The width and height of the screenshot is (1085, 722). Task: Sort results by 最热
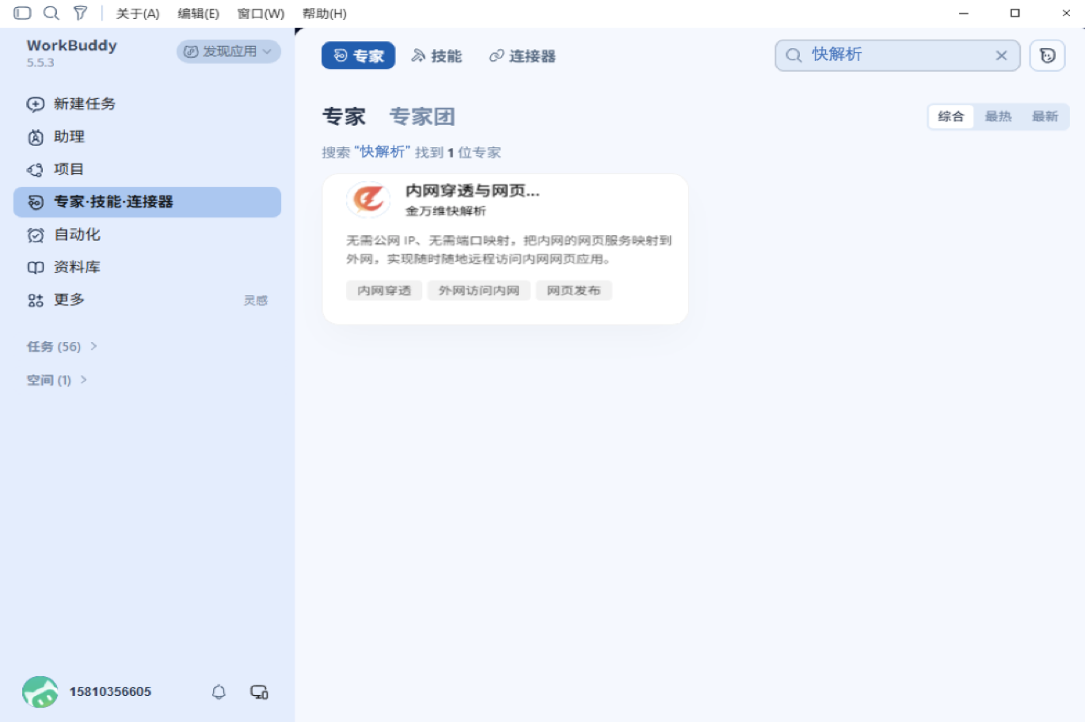click(x=998, y=116)
